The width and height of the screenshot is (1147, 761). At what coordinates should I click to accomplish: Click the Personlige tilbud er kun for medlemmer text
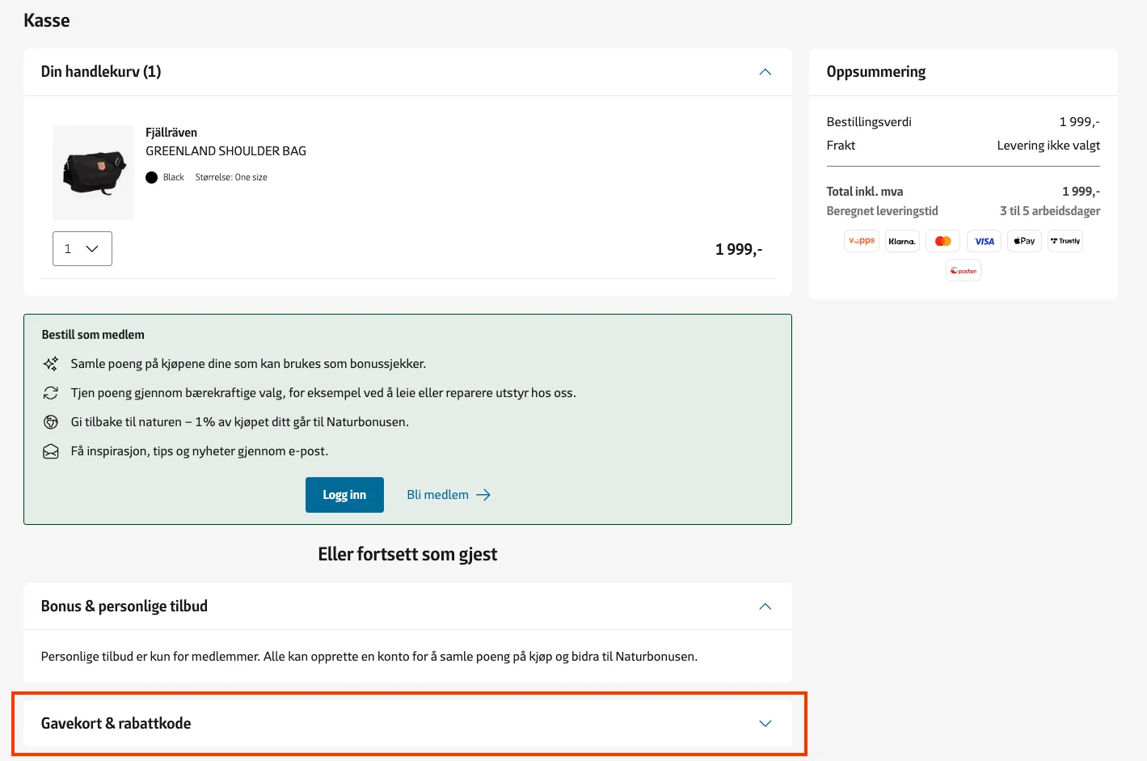tap(369, 657)
